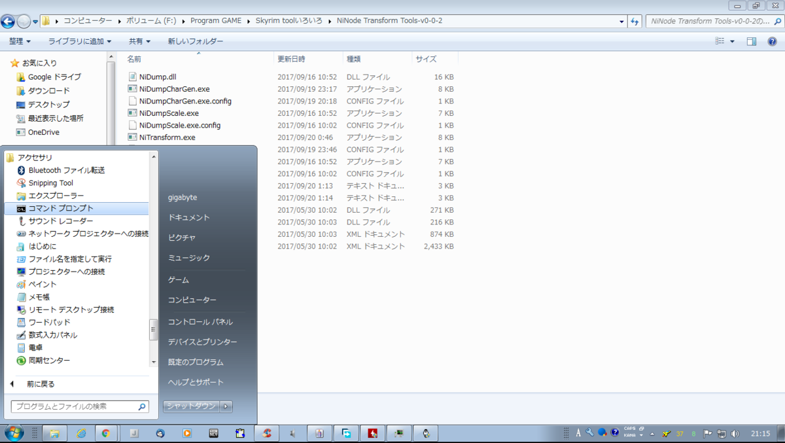Show hidden tray icons arrow
Screen dimensions: 785x443
click(x=652, y=434)
